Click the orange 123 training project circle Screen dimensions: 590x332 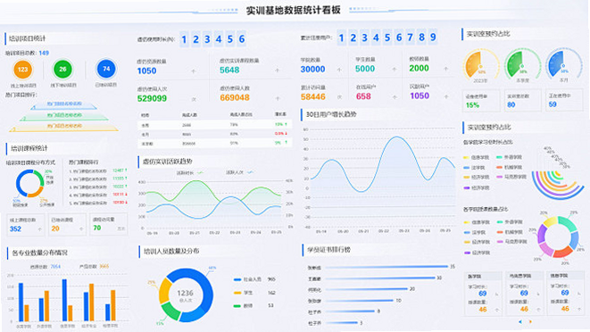click(x=22, y=70)
